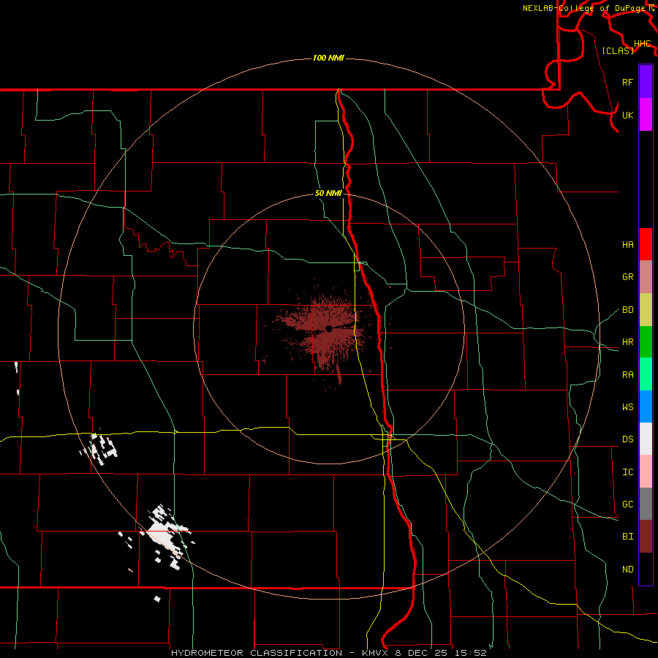Select the BD yellow legend block
The height and width of the screenshot is (658, 658).
click(x=646, y=309)
